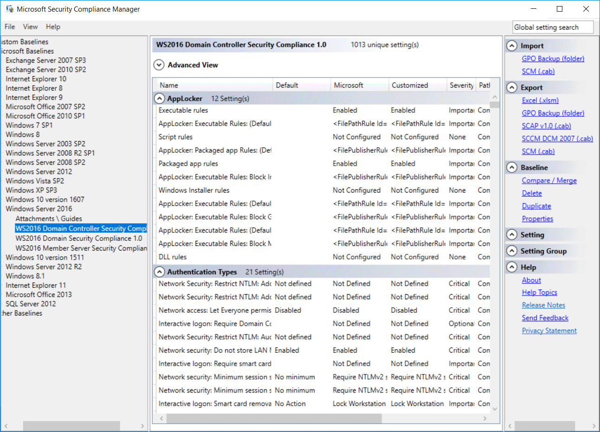Open the Help menu
Viewport: 600px width, 432px height.
point(53,27)
